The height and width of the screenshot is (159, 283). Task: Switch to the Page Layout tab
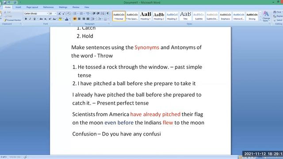[32, 7]
